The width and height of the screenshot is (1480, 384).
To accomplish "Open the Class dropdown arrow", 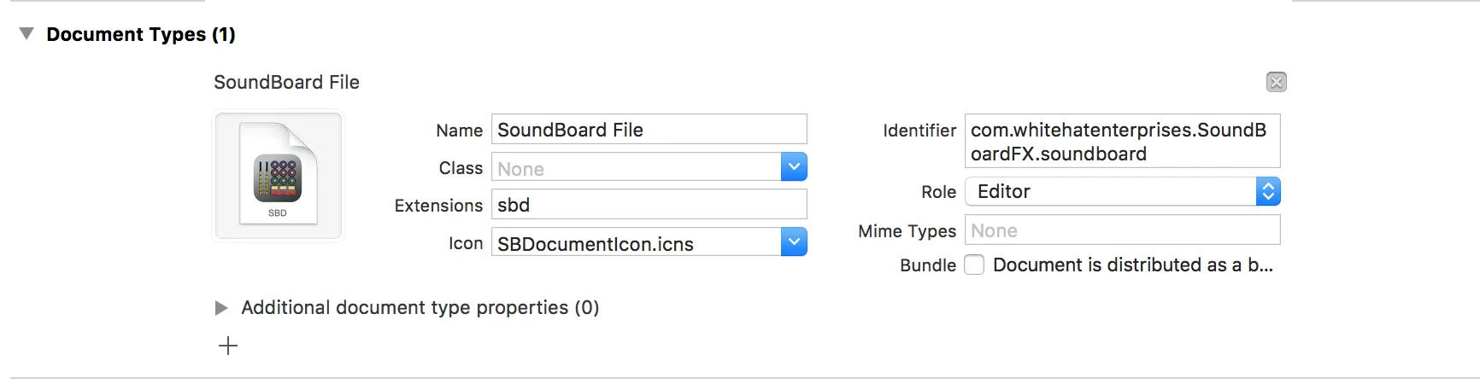I will pyautogui.click(x=794, y=167).
